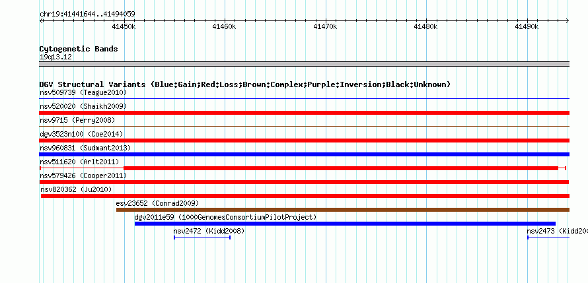Click the gray 19q13.12 cytogenetic band bar
Viewport: 588px width, 283px height.
tap(305, 64)
